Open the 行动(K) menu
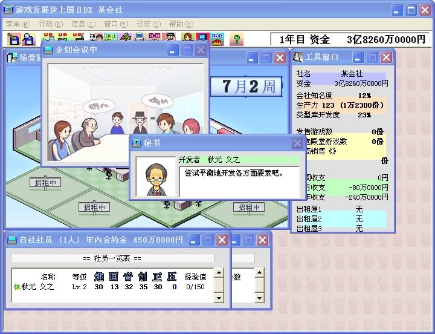 [51, 24]
